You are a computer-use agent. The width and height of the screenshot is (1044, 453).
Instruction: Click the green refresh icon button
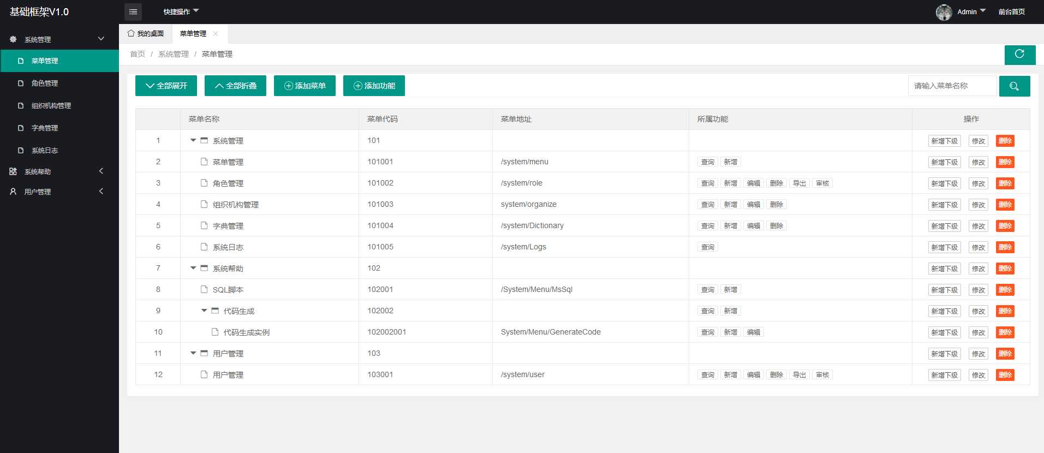click(1019, 54)
